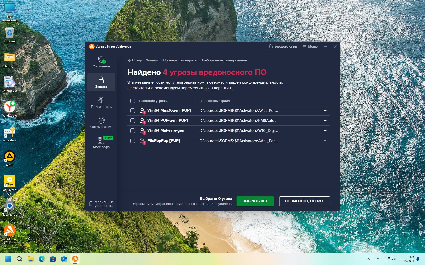This screenshot has height=265, width=425.
Task: Click the threat icon beside Win64:Malware-gen
Action: (x=143, y=131)
